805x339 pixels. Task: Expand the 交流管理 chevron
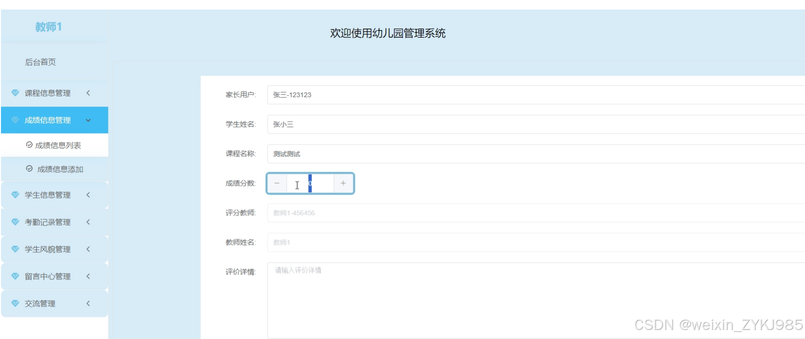tap(88, 304)
